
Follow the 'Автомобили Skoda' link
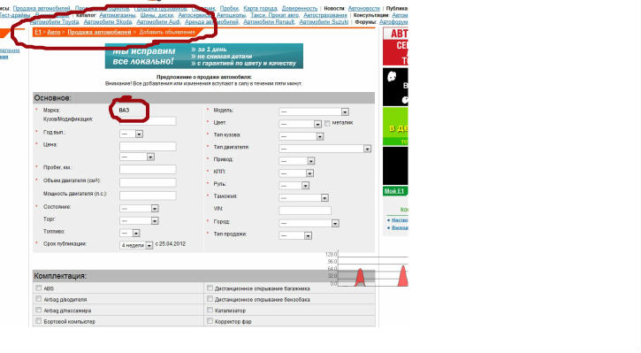pos(108,22)
